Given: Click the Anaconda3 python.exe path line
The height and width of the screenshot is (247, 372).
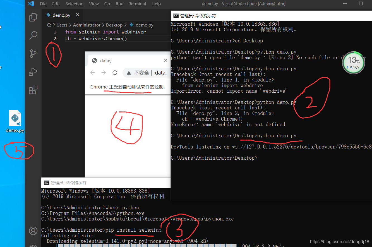Looking at the screenshot, I should [x=93, y=213].
